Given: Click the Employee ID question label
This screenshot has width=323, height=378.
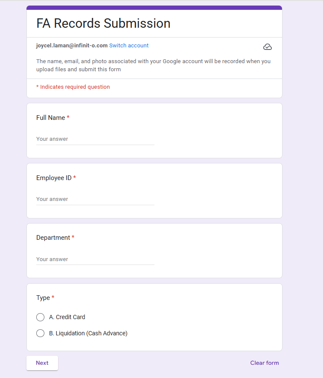Looking at the screenshot, I should tap(54, 178).
